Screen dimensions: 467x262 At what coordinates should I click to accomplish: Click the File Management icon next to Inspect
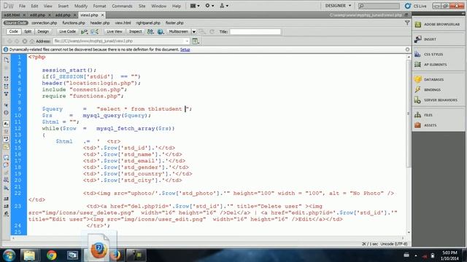click(x=150, y=31)
